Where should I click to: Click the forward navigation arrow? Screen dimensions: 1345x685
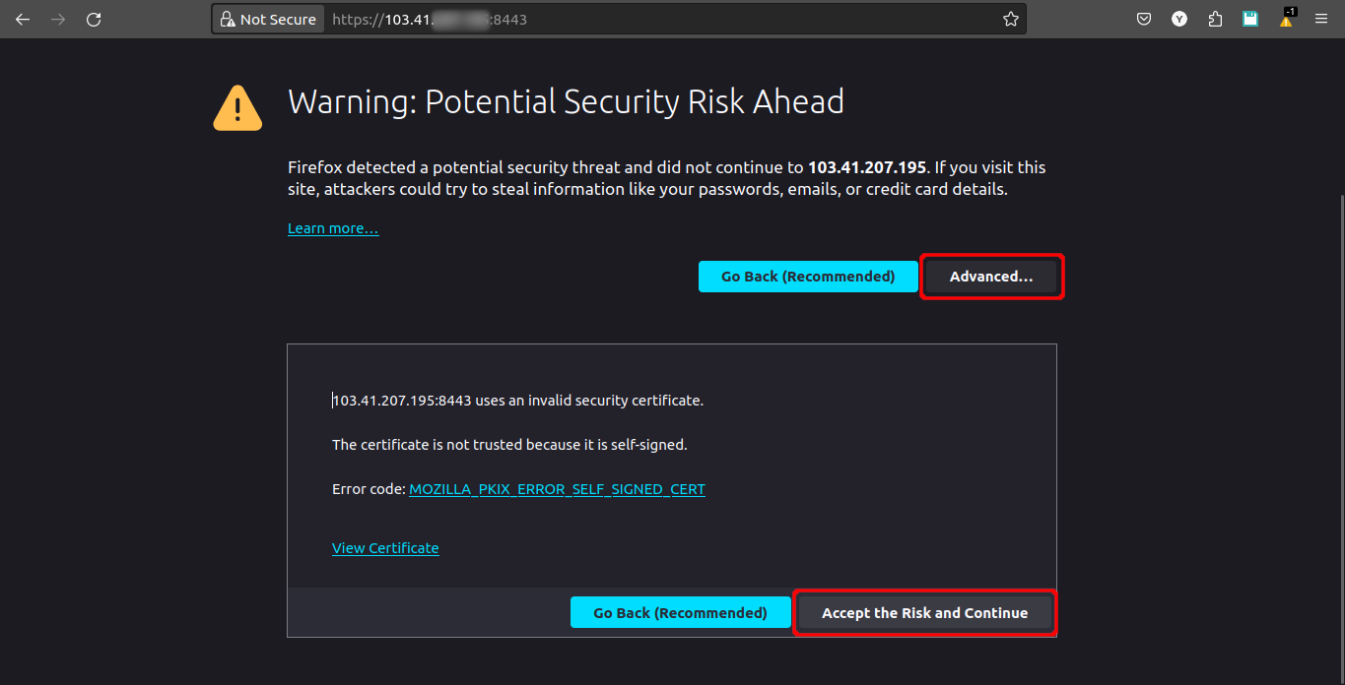coord(58,19)
